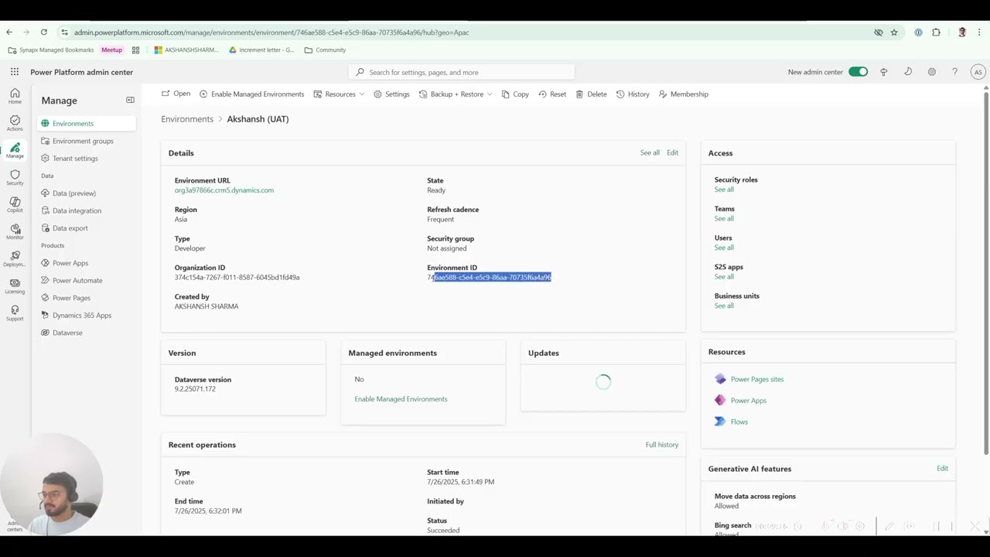Reload the page in browser
Image resolution: width=990 pixels, height=557 pixels.
click(44, 32)
